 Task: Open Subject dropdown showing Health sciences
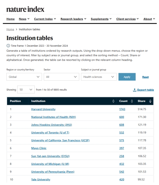click(99, 77)
